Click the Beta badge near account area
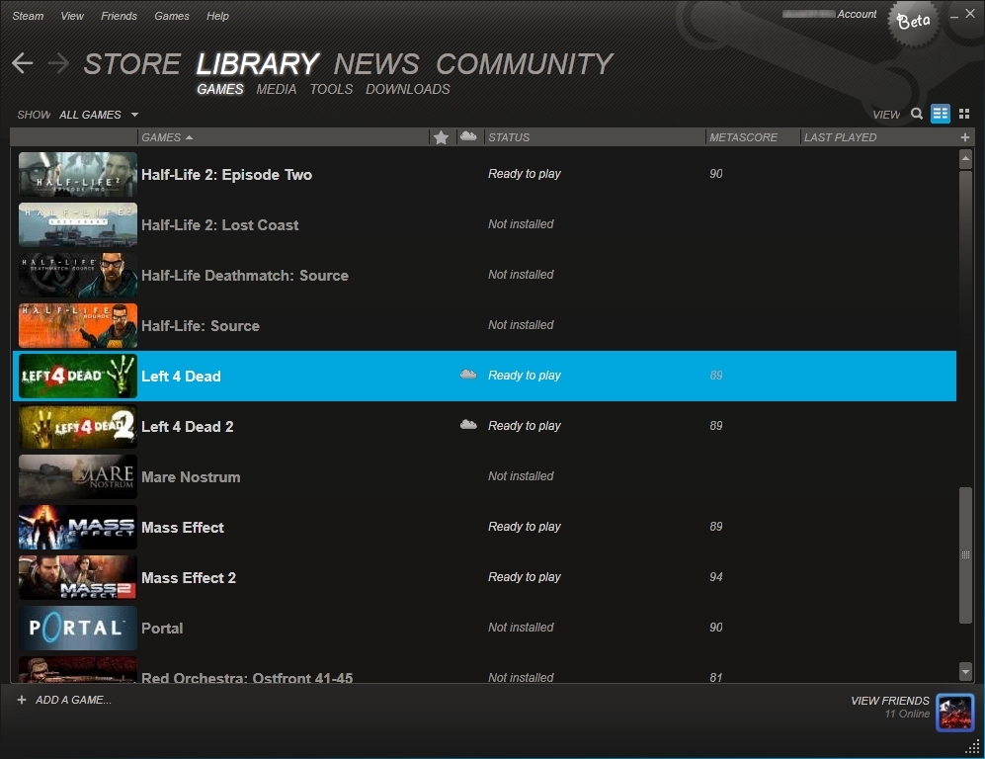The height and width of the screenshot is (759, 985). pyautogui.click(x=913, y=21)
